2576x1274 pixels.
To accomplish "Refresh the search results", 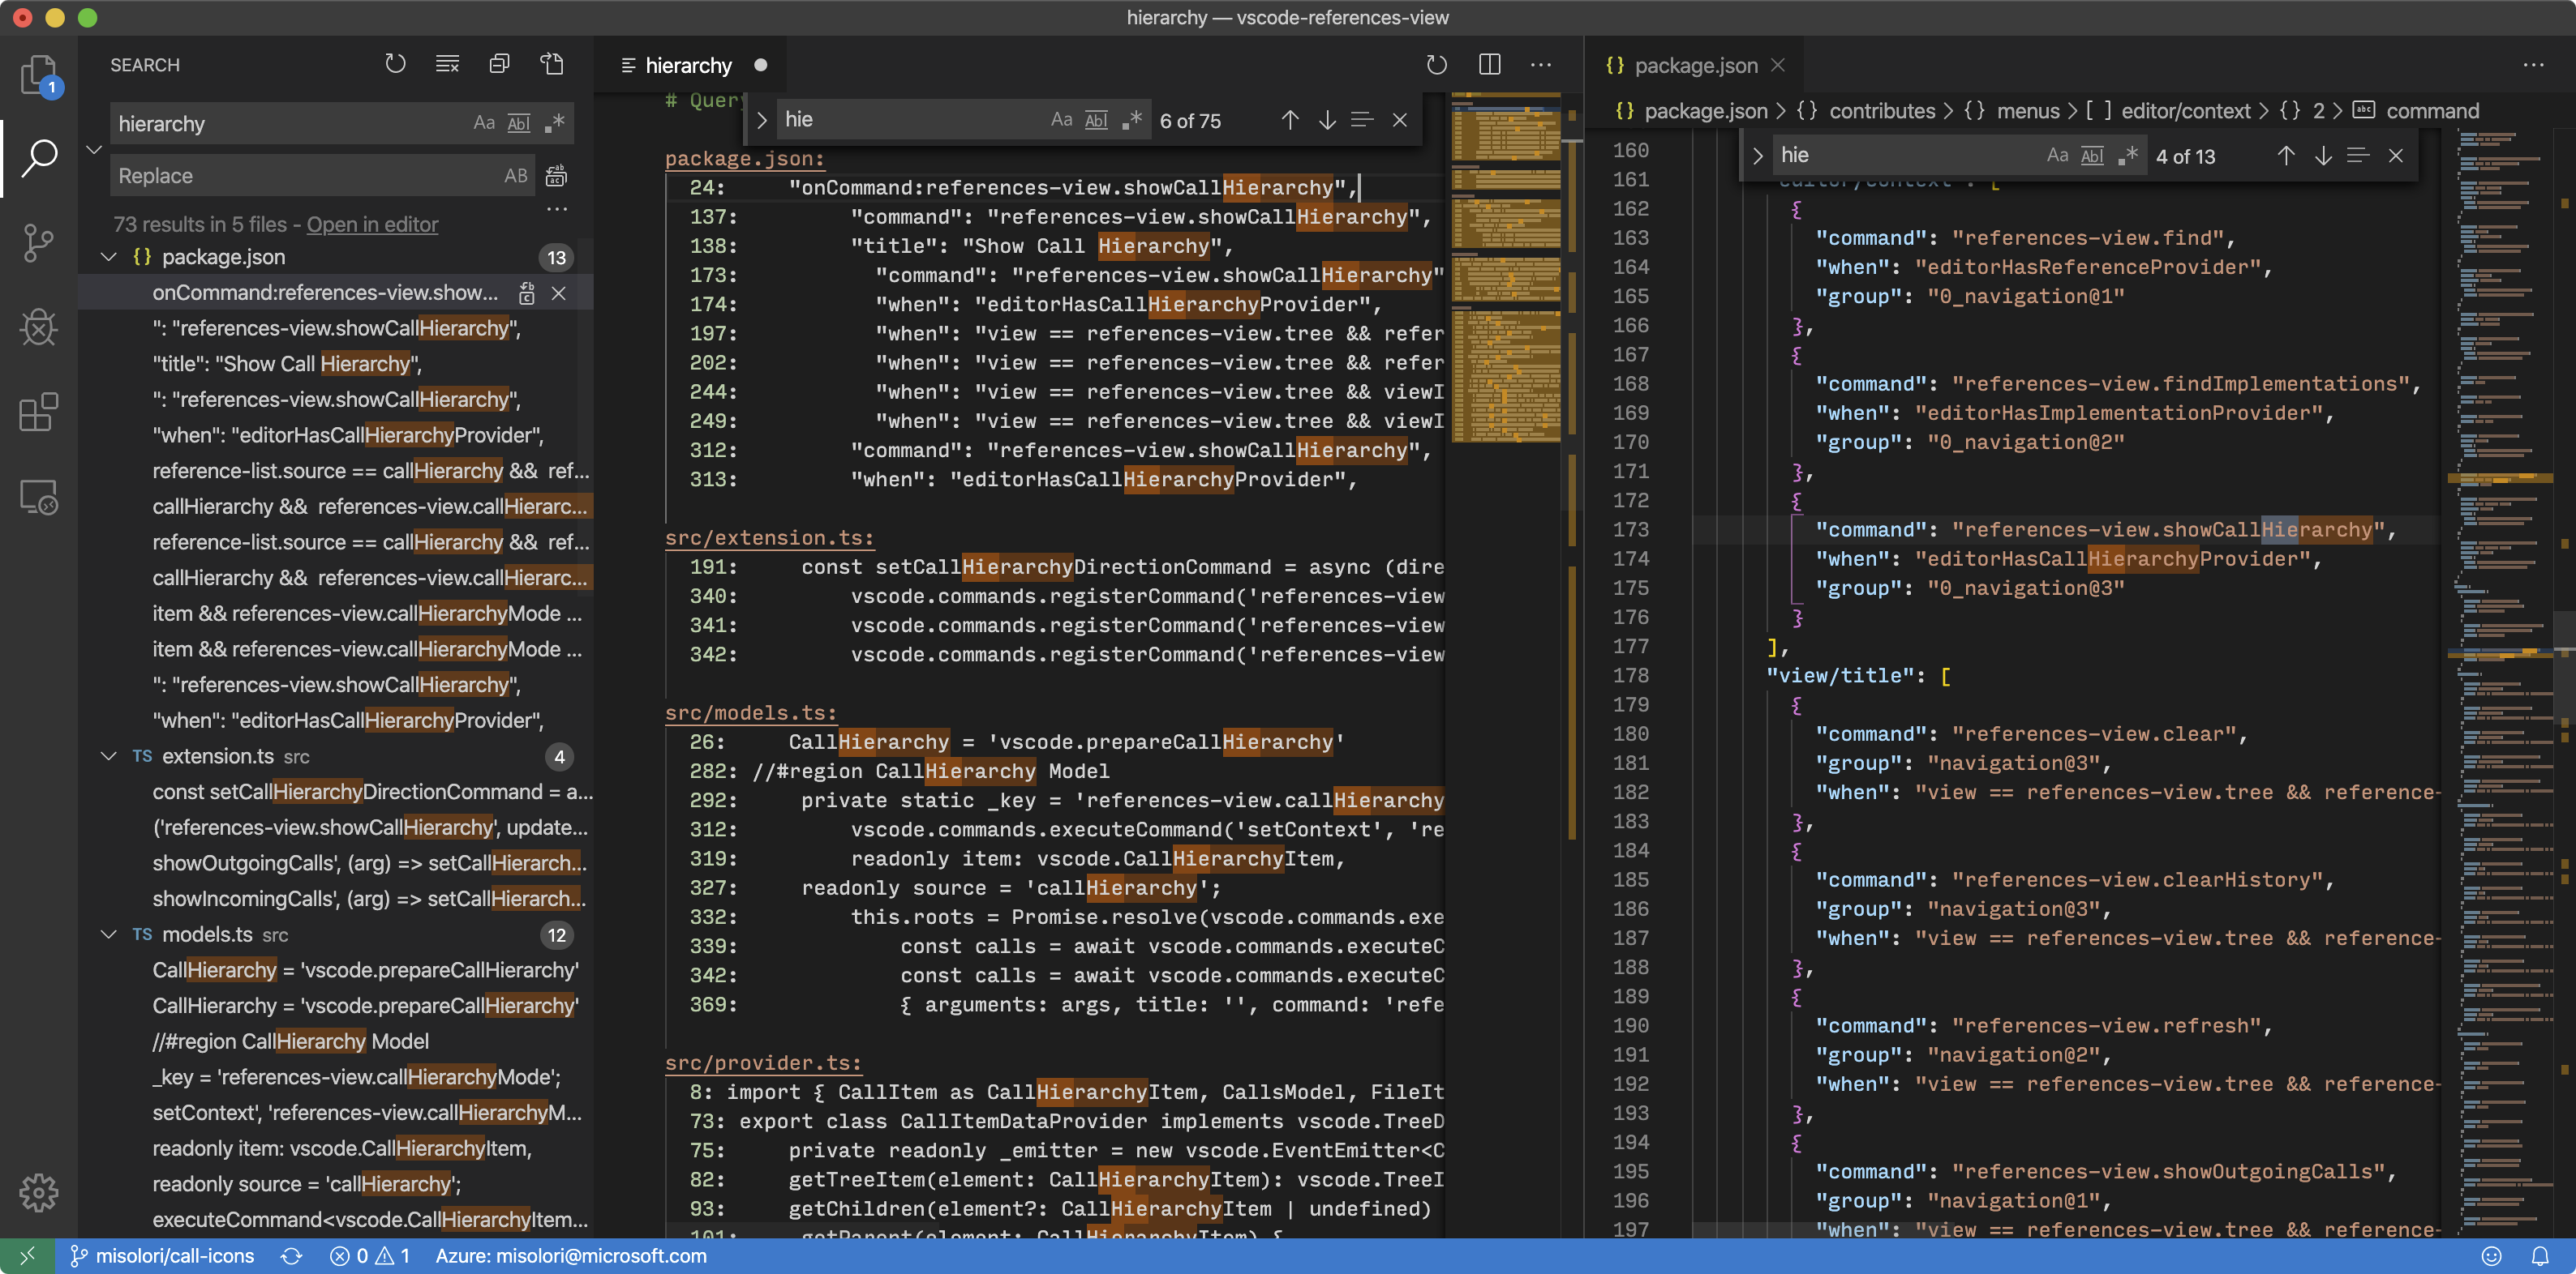I will coord(395,63).
